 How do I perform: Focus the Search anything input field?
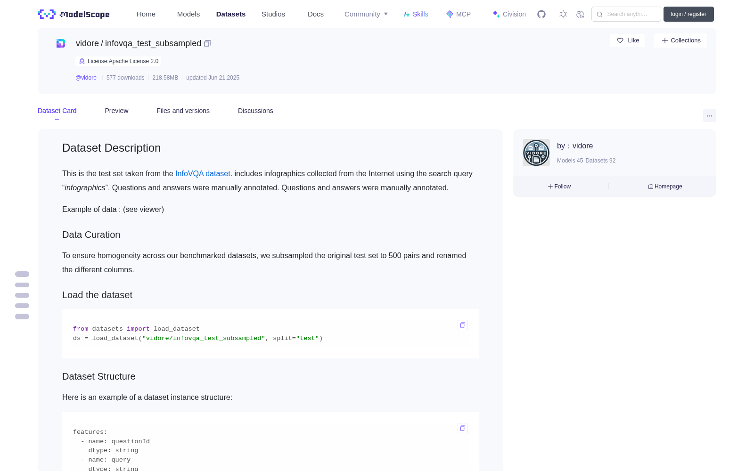626,14
